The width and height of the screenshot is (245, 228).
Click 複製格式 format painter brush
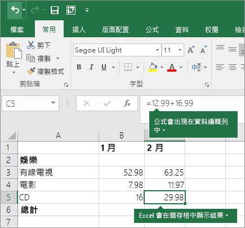pos(45,71)
